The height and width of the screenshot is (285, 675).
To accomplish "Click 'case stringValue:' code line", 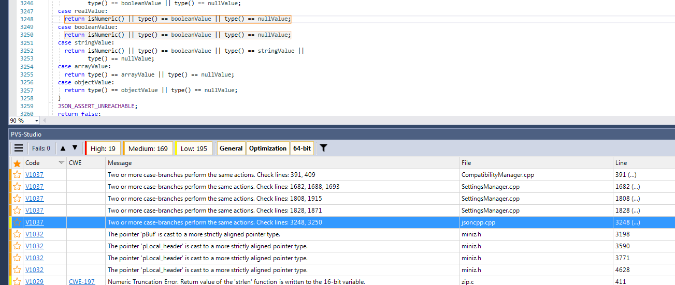I will (x=87, y=43).
